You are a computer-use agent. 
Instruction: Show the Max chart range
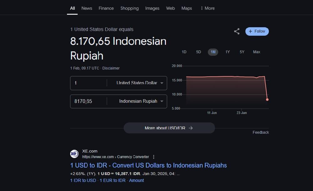click(x=257, y=52)
